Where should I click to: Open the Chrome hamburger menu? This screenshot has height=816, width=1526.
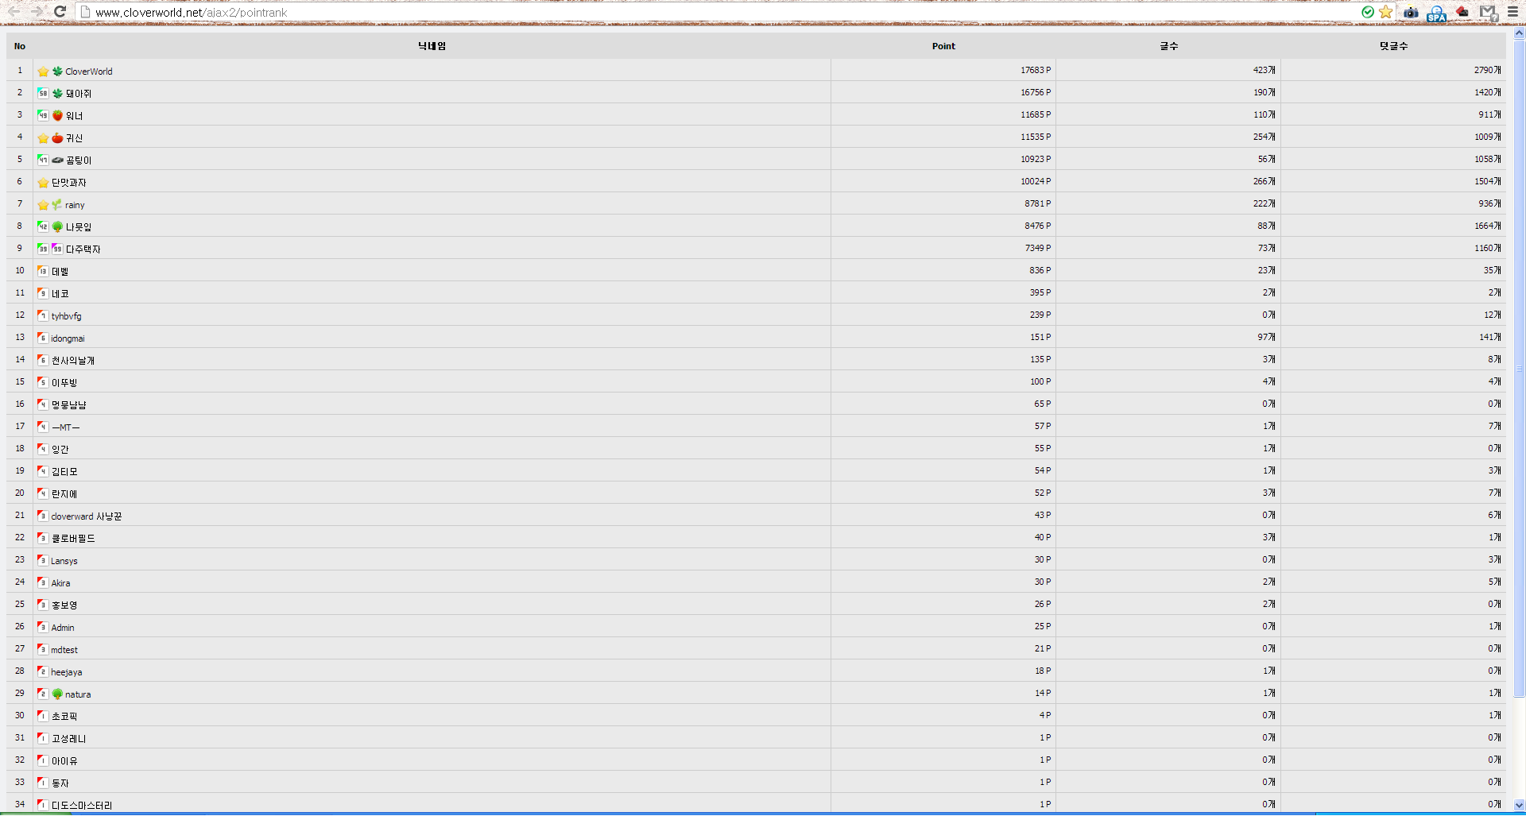(1512, 12)
